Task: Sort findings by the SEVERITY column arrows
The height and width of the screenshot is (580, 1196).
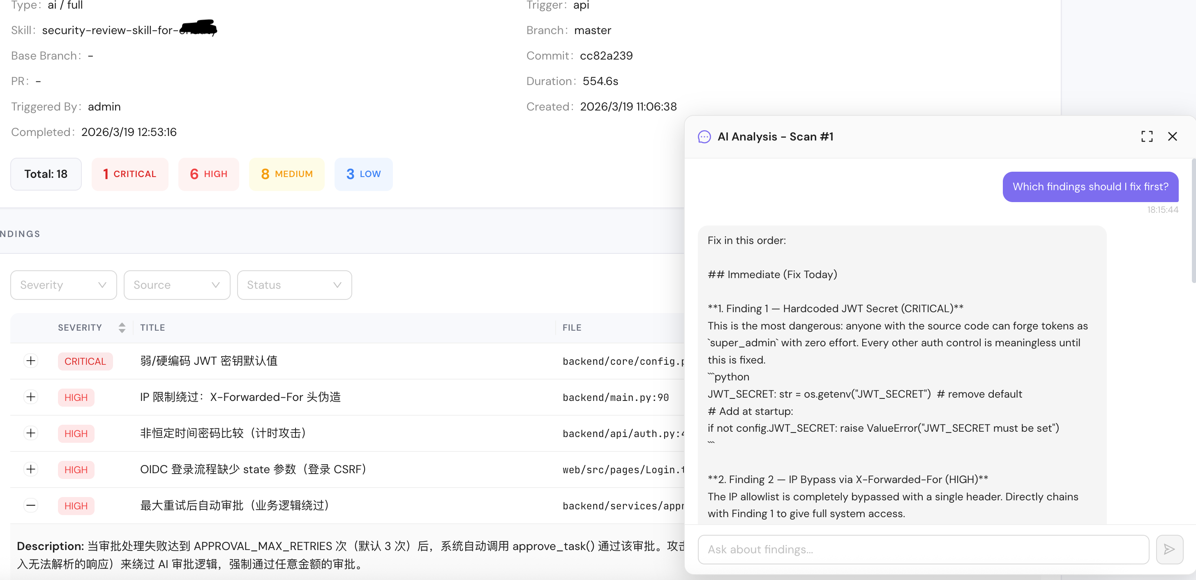Action: tap(122, 327)
